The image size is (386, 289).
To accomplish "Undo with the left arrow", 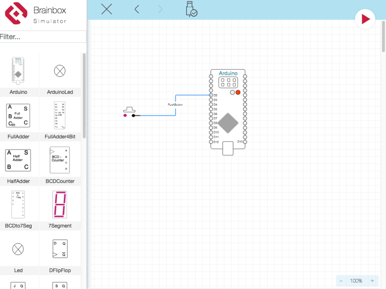I will [x=136, y=9].
